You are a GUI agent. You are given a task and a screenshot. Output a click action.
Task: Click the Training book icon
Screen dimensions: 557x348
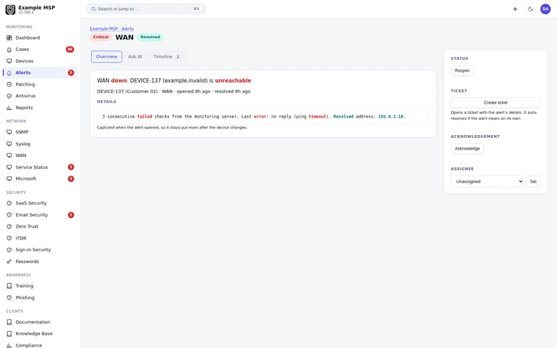[9, 286]
